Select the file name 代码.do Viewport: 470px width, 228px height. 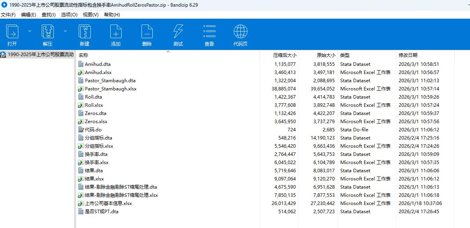(x=94, y=129)
